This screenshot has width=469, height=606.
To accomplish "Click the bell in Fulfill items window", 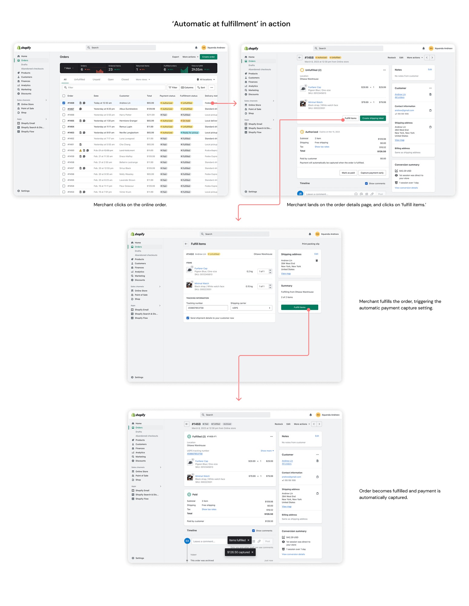I will click(310, 234).
